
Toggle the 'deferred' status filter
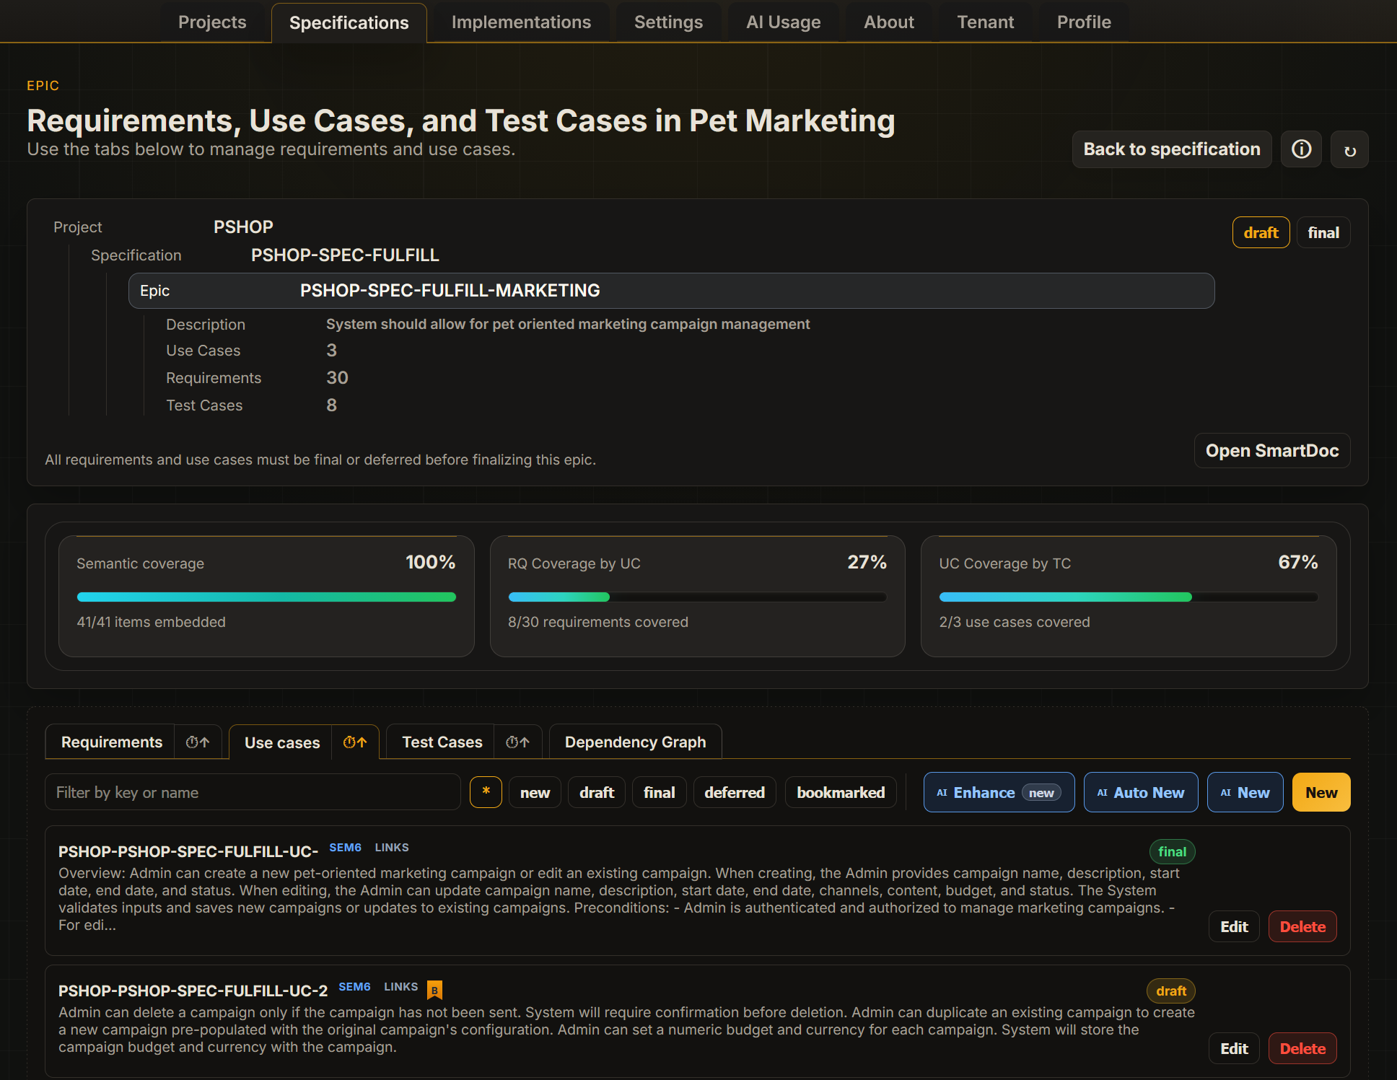tap(735, 792)
